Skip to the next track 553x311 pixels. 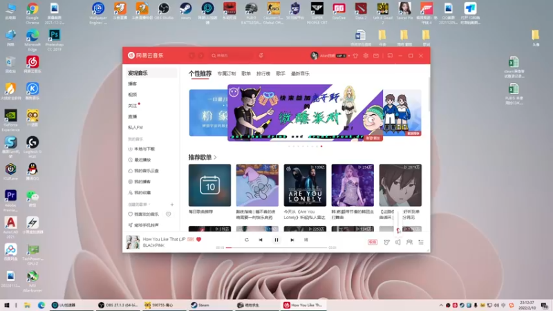pos(292,240)
